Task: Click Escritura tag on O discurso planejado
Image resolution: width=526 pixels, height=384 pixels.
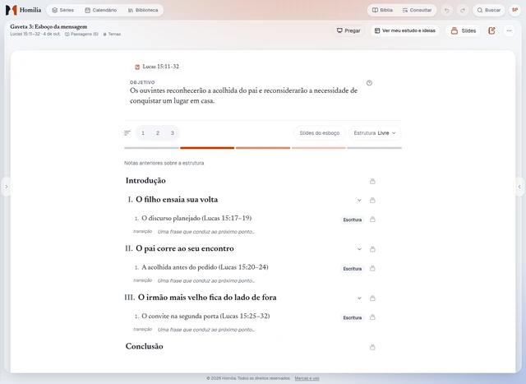Action: coord(353,220)
